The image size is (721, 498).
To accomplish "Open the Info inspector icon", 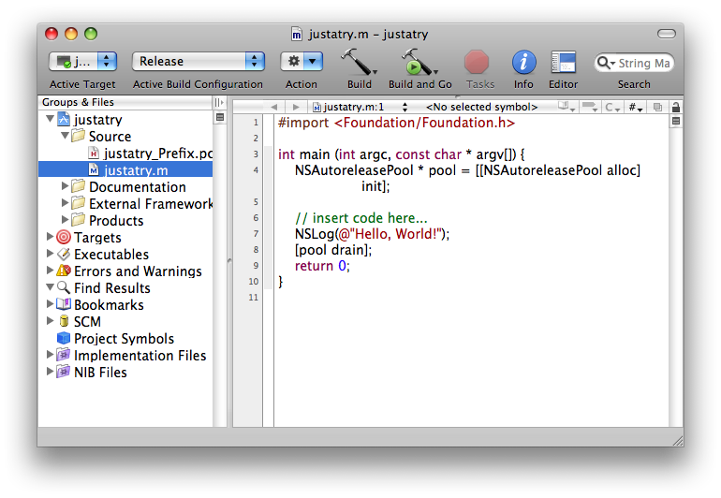I will click(x=523, y=62).
